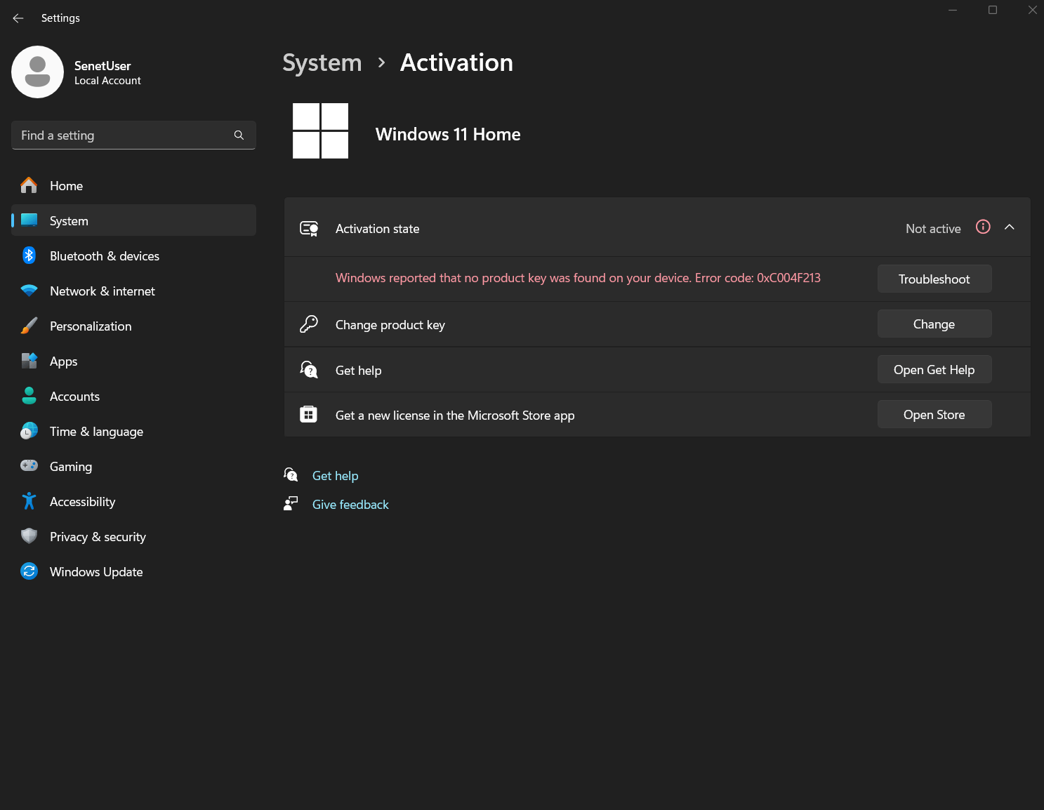
Task: Click the SenetUser account name
Action: coord(103,66)
